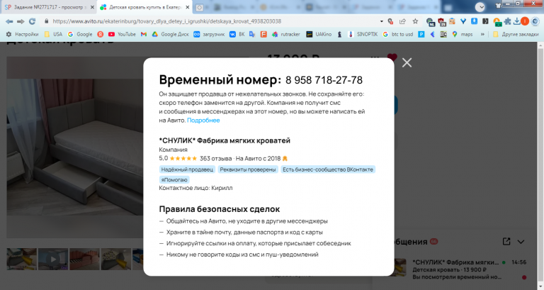The width and height of the screenshot is (544, 290).
Task: Open the extensions puzzle piece icon
Action: (507, 21)
